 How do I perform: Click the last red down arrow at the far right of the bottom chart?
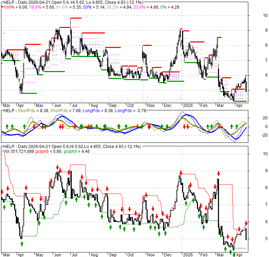pos(246,223)
